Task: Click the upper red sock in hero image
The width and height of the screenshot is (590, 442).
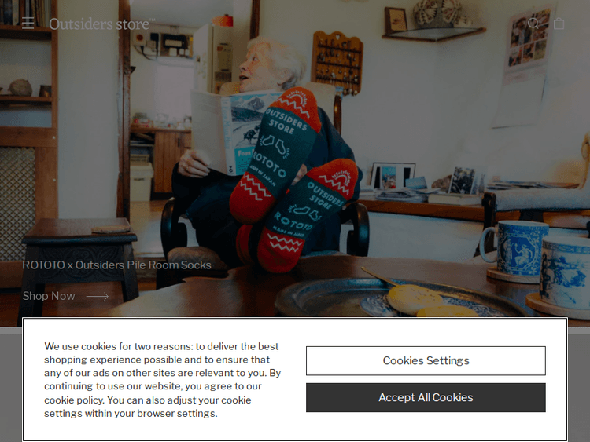Action: (277, 154)
